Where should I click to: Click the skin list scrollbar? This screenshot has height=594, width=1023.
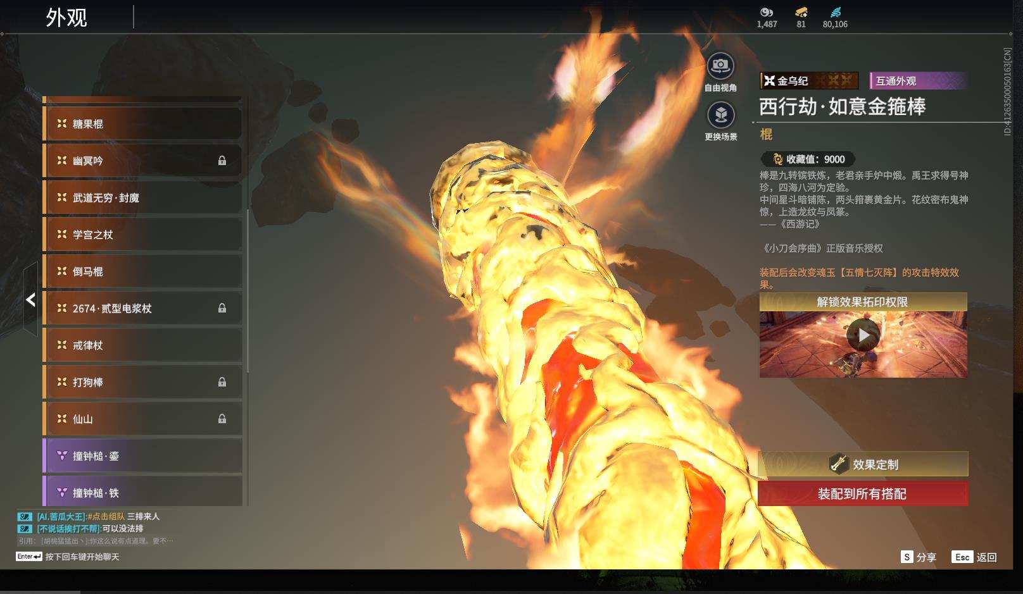tap(247, 291)
